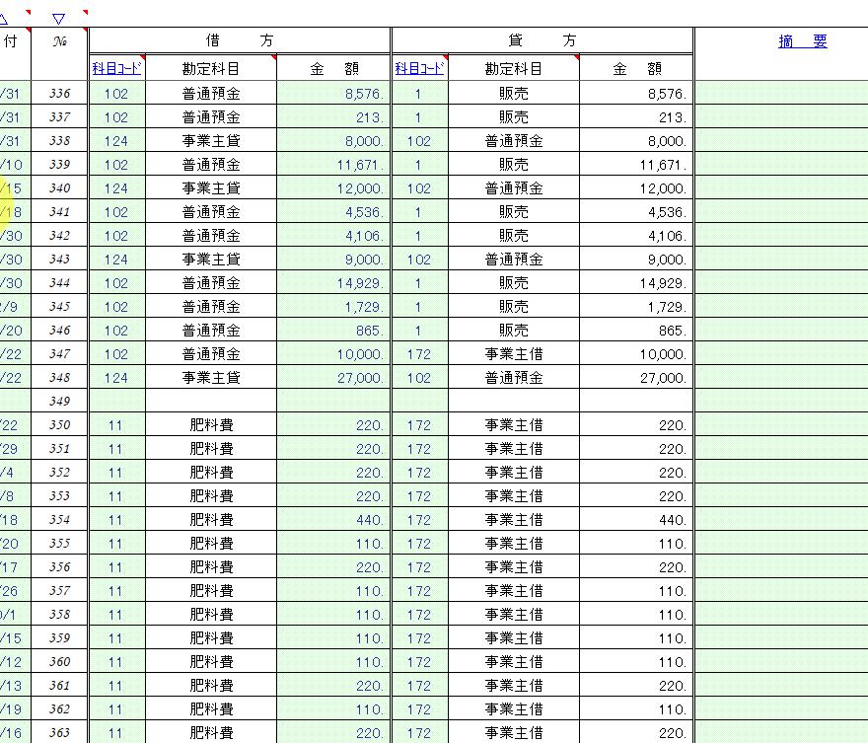Select debit amount 110 in row 359
The image size is (868, 743).
pyautogui.click(x=333, y=638)
